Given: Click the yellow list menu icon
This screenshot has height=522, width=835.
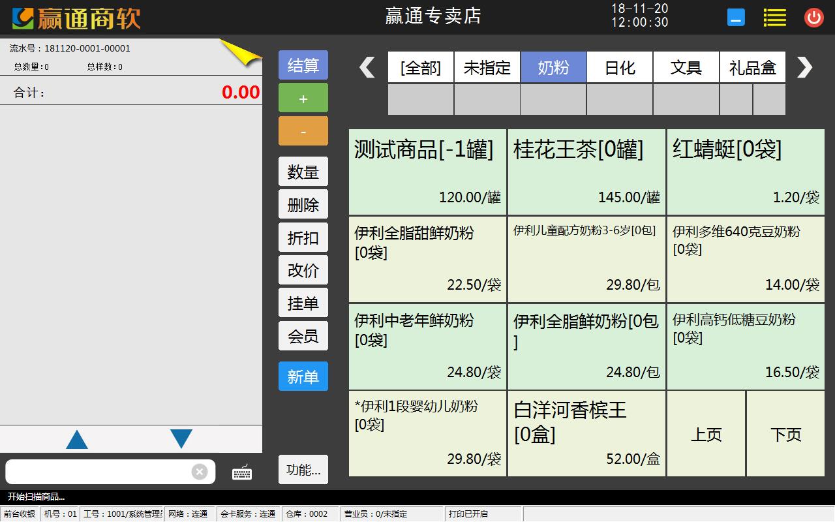Looking at the screenshot, I should coord(774,18).
